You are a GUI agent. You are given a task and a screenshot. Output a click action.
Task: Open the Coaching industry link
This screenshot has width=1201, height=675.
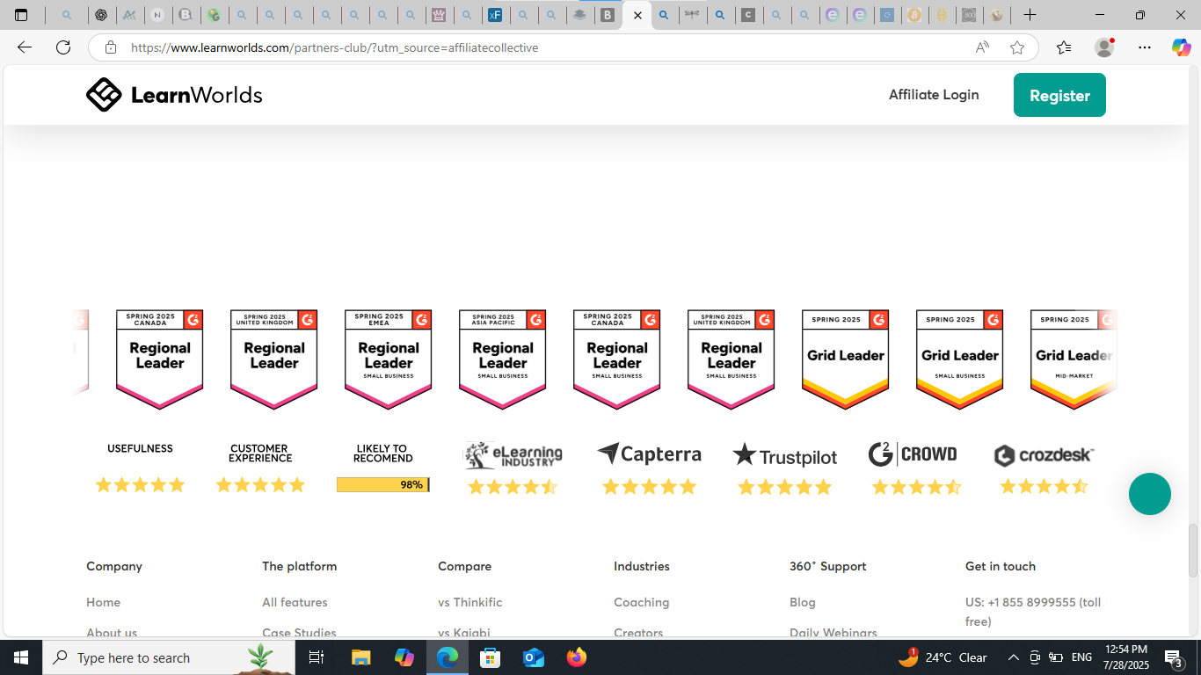pos(642,602)
